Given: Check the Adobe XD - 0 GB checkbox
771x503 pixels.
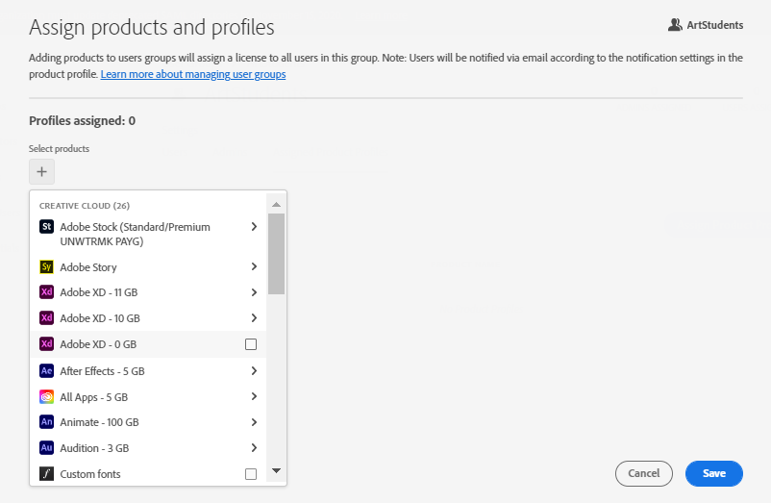Looking at the screenshot, I should 251,344.
